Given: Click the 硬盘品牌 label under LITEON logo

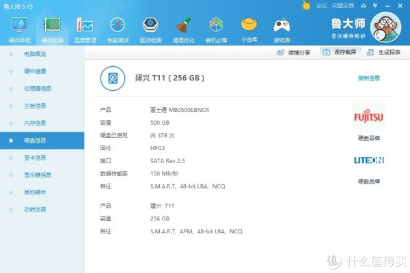Looking at the screenshot, I should 369,181.
